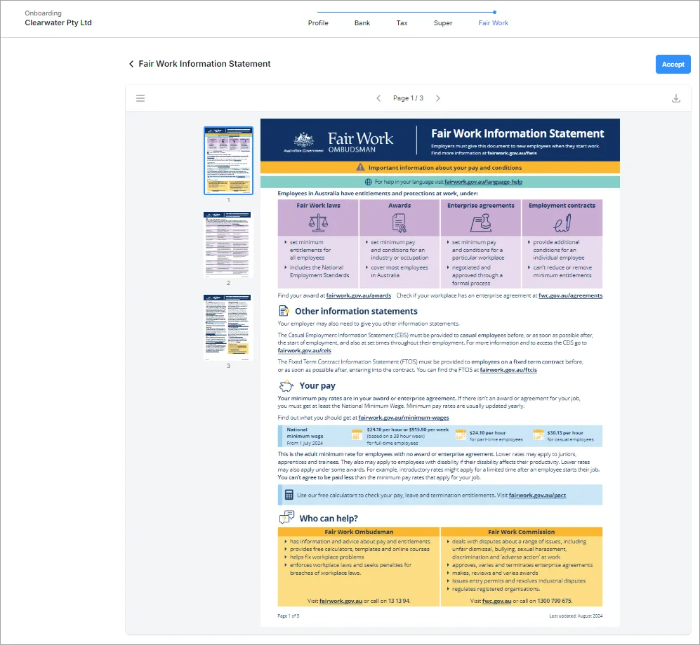
Task: Click the signature icon under Employment contracts
Action: [x=562, y=222]
